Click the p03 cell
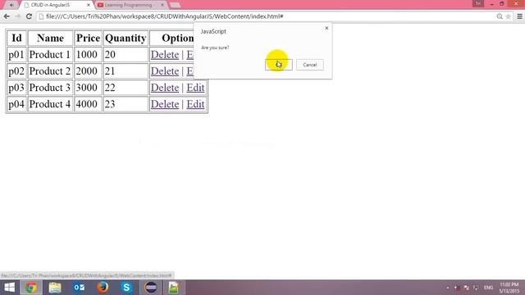The width and height of the screenshot is (525, 295). coord(16,88)
